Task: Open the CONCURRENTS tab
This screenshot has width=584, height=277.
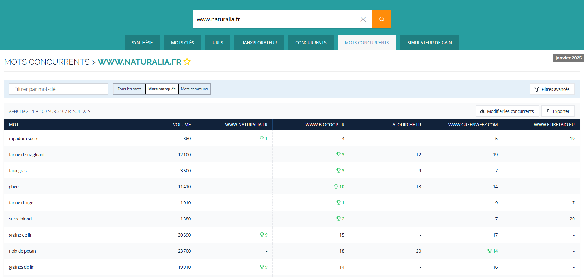Action: 311,43
